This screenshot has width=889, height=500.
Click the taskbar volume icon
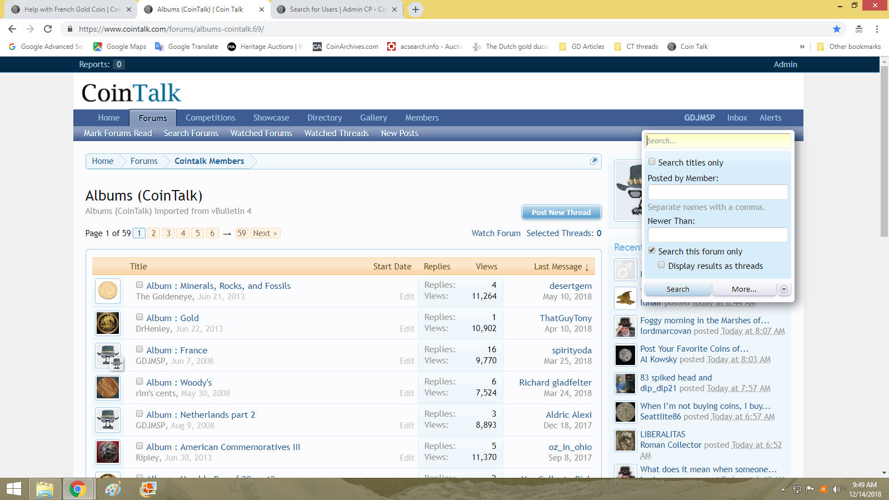[836, 489]
